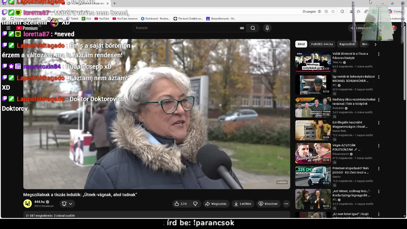Screen dimensions: 407x229
Task: Click the title 'Velük döntené le a Tisza'
Action: point(350,56)
